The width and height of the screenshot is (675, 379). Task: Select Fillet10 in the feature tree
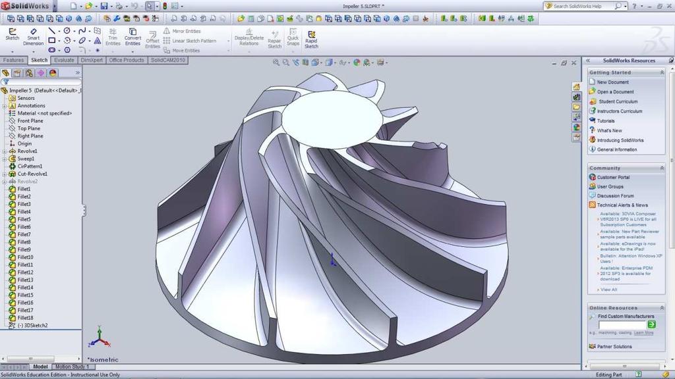[x=25, y=257]
